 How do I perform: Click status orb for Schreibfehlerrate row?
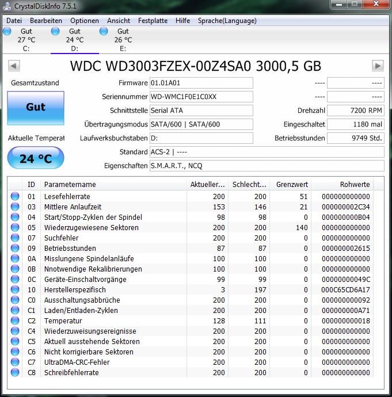15,372
